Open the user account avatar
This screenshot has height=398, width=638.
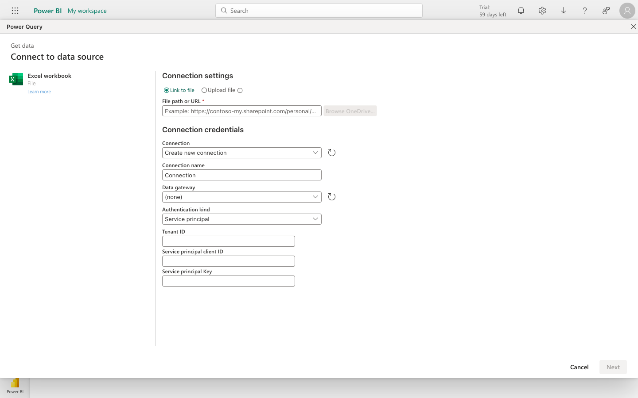click(627, 11)
